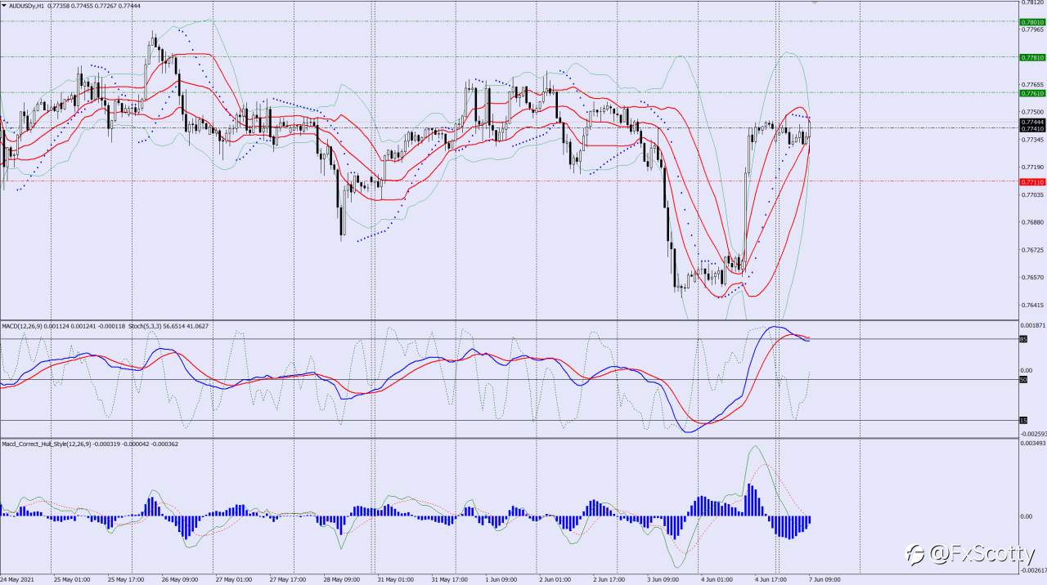The height and width of the screenshot is (585, 1047).
Task: Select the red 0.77110 level price tag
Action: [1032, 181]
